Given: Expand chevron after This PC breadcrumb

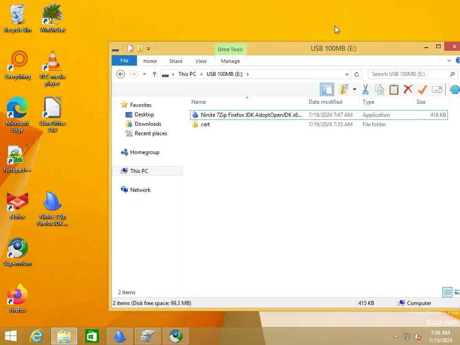Looking at the screenshot, I should (202, 74).
